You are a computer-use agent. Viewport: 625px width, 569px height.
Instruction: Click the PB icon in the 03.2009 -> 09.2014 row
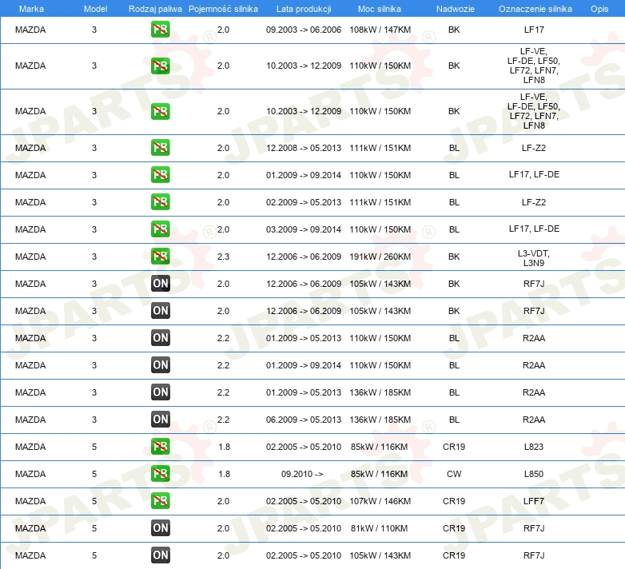161,229
